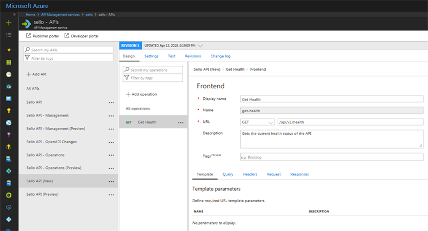Image resolution: width=428 pixels, height=231 pixels.
Task: Open the green grid icon in sidebar
Action: click(9, 63)
